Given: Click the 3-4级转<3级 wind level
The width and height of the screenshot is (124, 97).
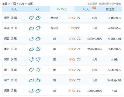Looking at the screenshot, I should pyautogui.click(x=114, y=80).
